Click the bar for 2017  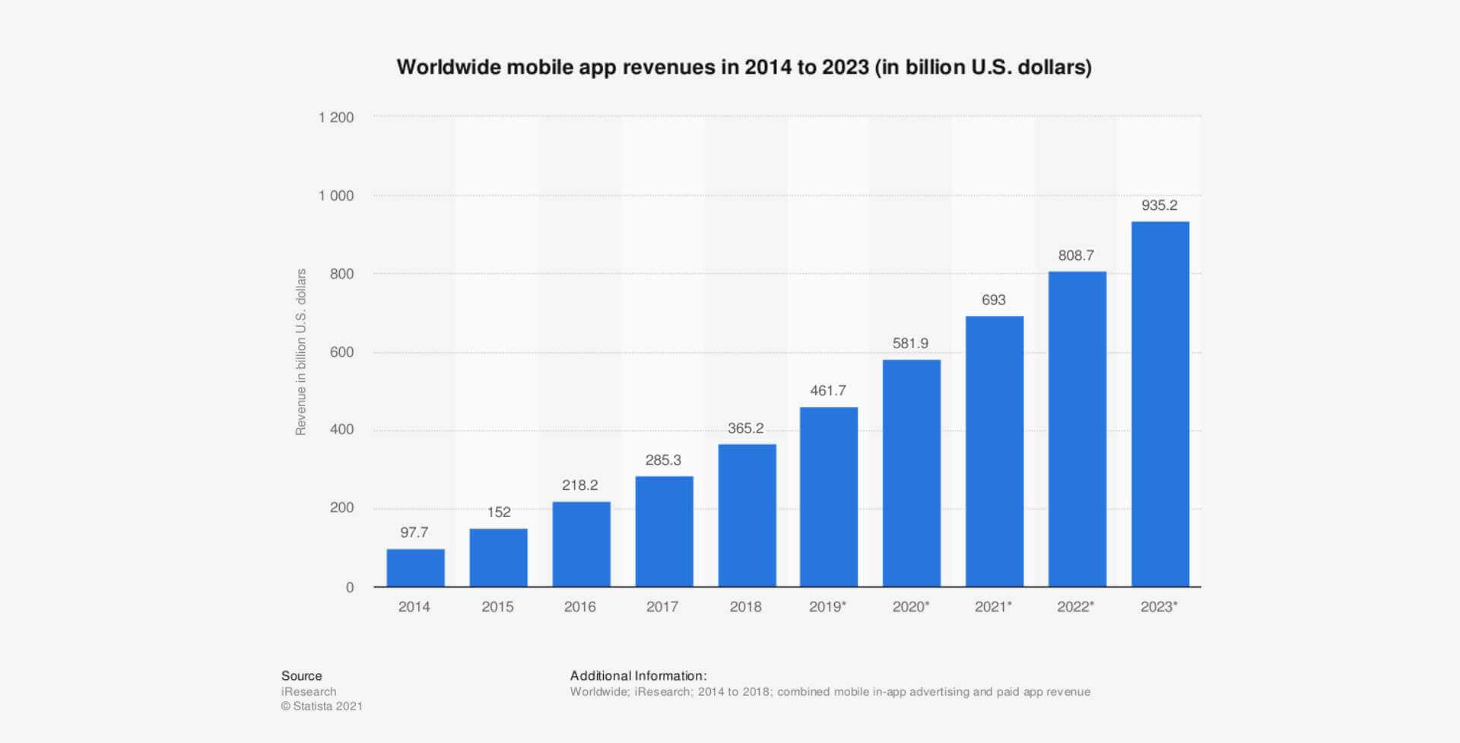click(x=664, y=531)
